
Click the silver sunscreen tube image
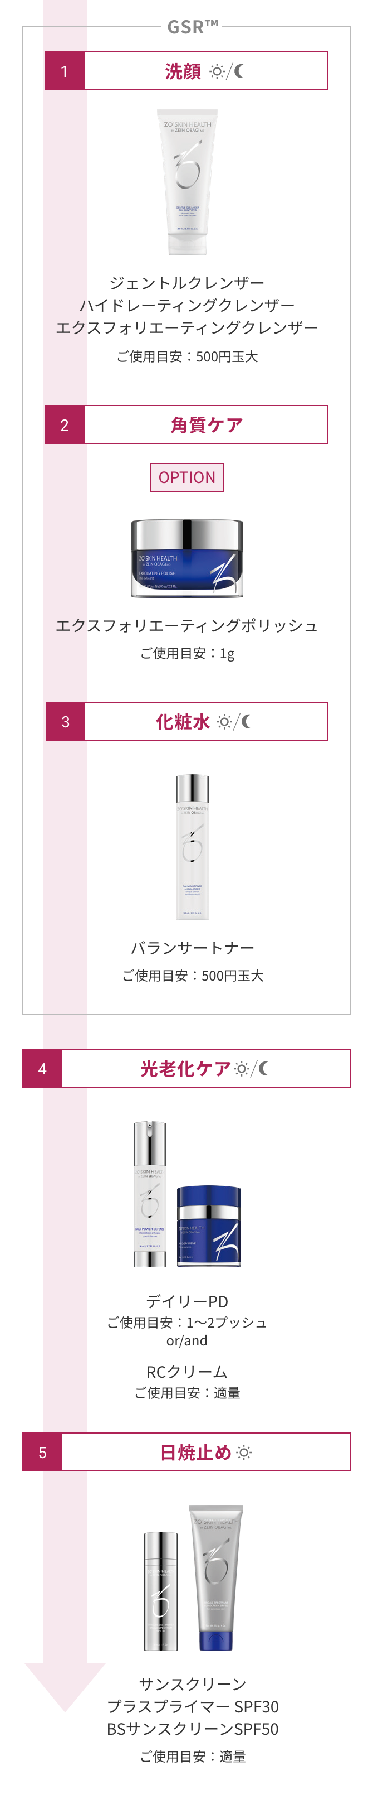[216, 1578]
